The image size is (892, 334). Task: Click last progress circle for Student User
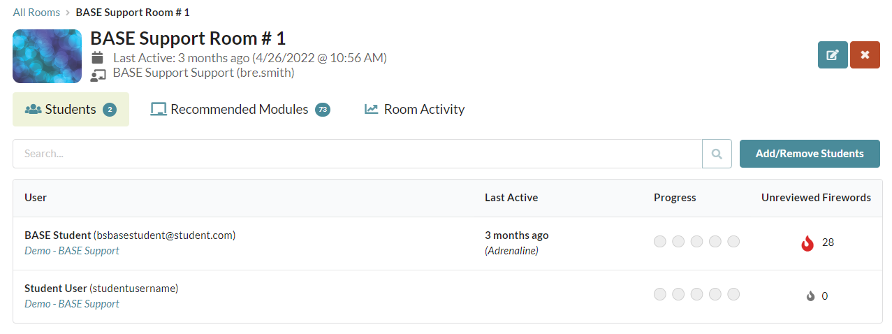733,295
